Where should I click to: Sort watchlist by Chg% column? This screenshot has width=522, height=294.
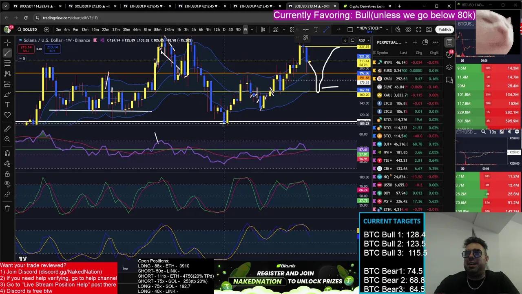[434, 53]
